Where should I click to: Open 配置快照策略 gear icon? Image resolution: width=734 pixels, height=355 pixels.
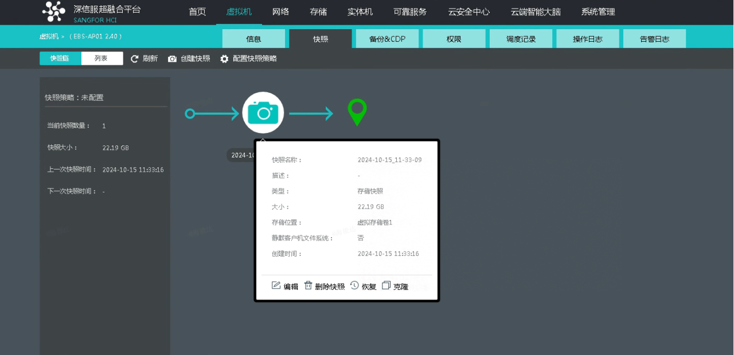[x=224, y=58]
